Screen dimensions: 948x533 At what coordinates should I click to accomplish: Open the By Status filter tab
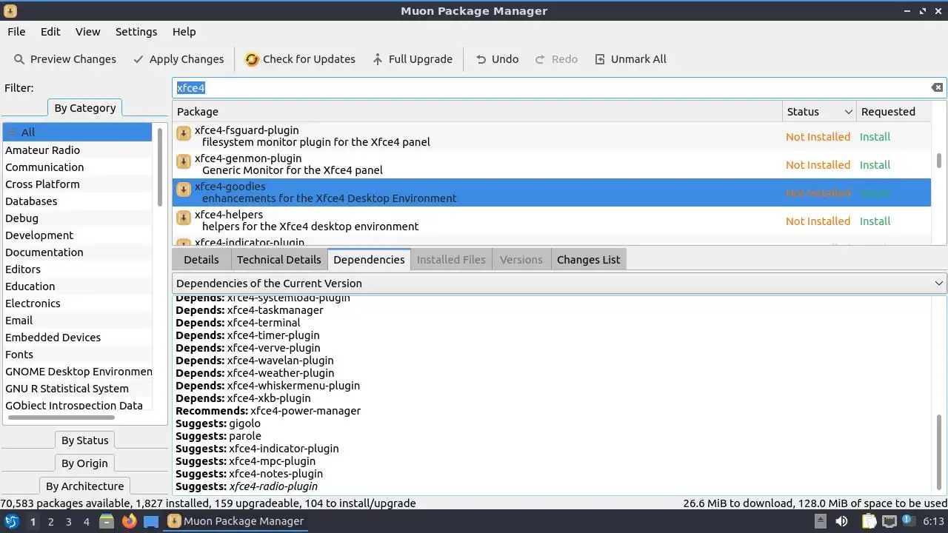pyautogui.click(x=85, y=440)
